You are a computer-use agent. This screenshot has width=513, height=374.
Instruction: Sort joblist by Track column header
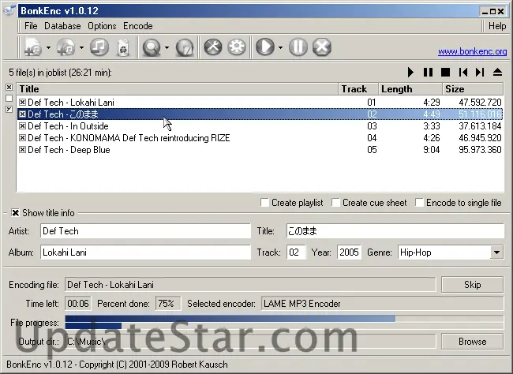point(358,89)
